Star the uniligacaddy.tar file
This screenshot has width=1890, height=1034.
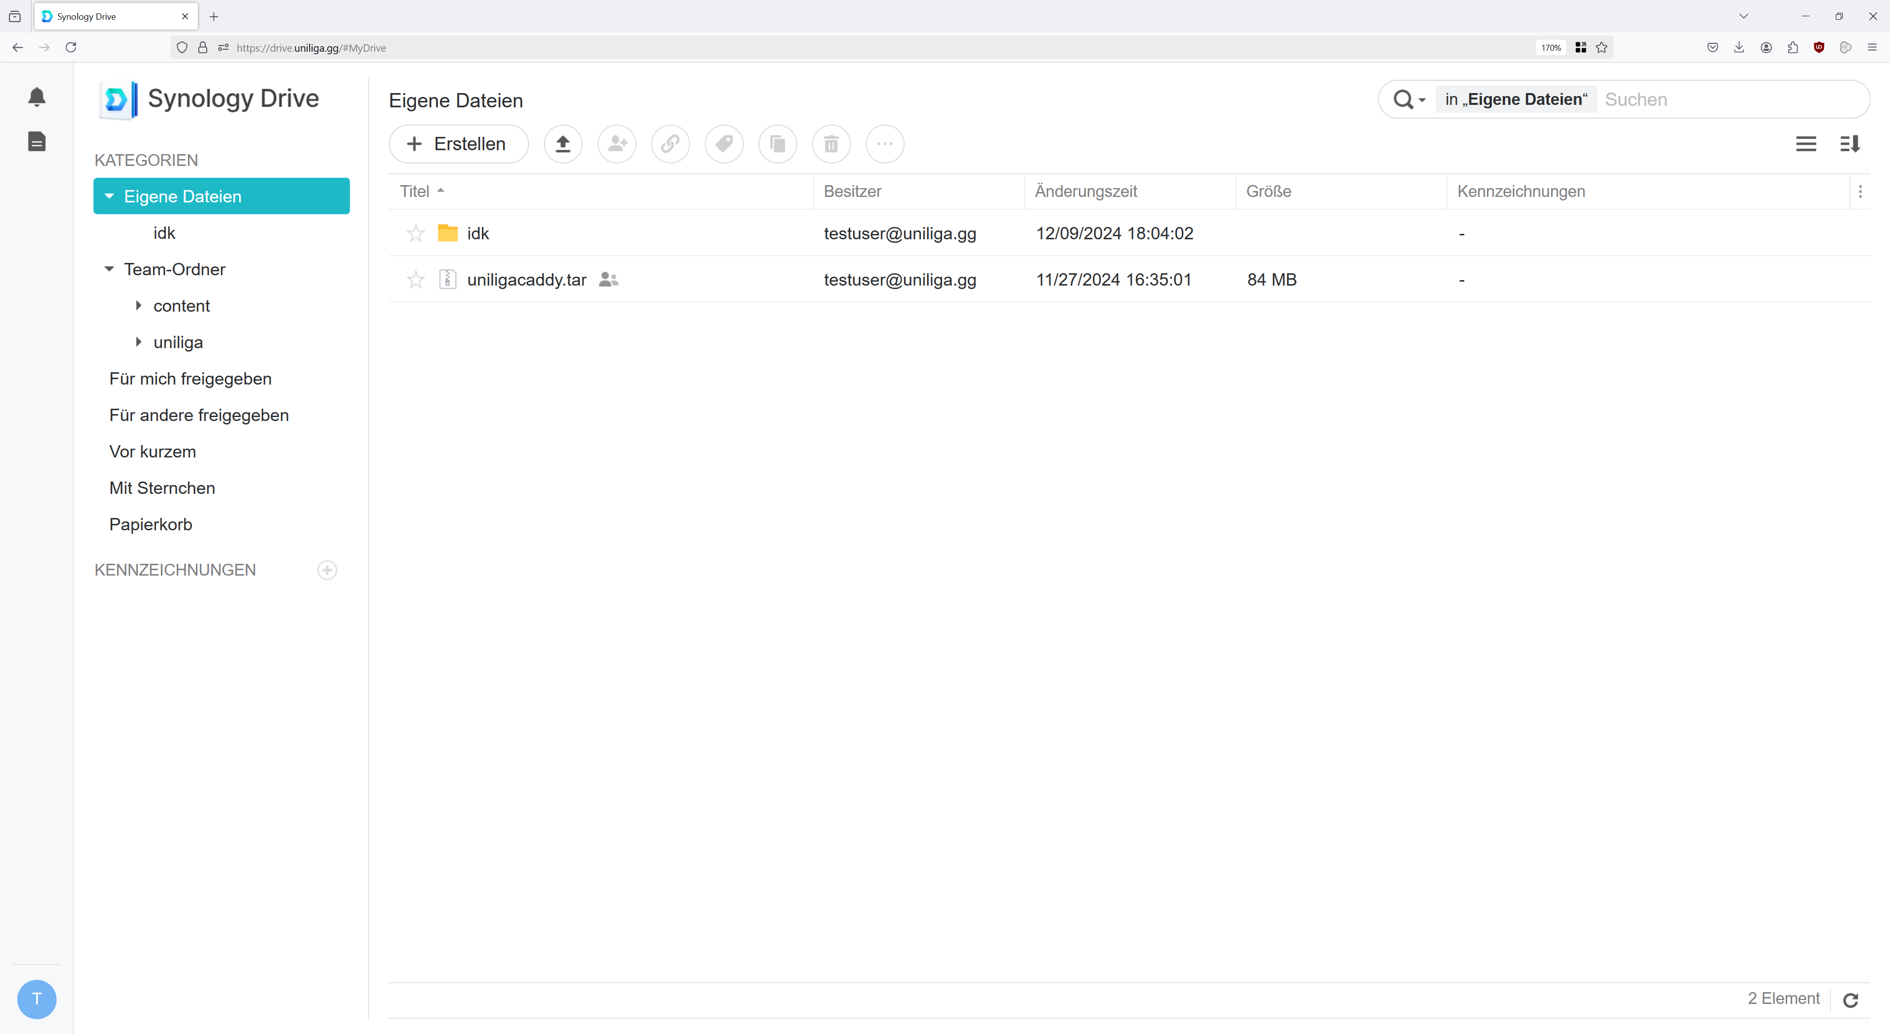[x=415, y=280]
